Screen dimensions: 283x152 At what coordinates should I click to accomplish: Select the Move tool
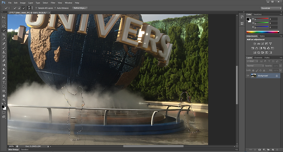(x=4, y=17)
